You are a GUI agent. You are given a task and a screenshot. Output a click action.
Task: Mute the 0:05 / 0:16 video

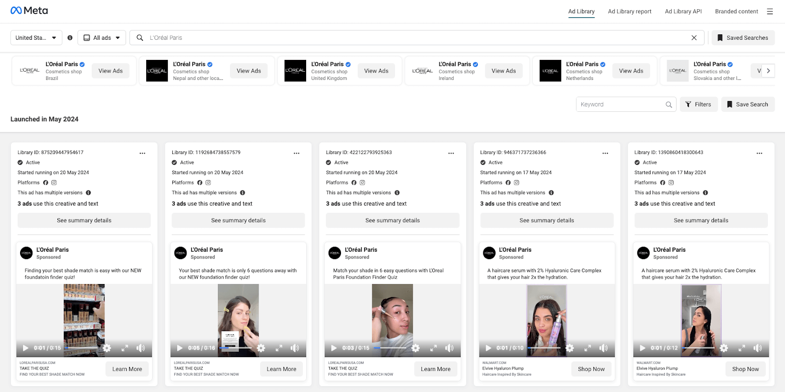[x=294, y=348]
